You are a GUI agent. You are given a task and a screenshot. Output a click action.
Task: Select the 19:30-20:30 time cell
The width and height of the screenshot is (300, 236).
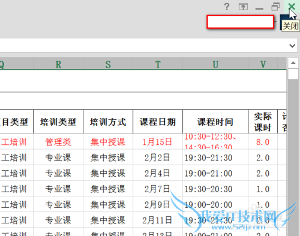[215, 189]
